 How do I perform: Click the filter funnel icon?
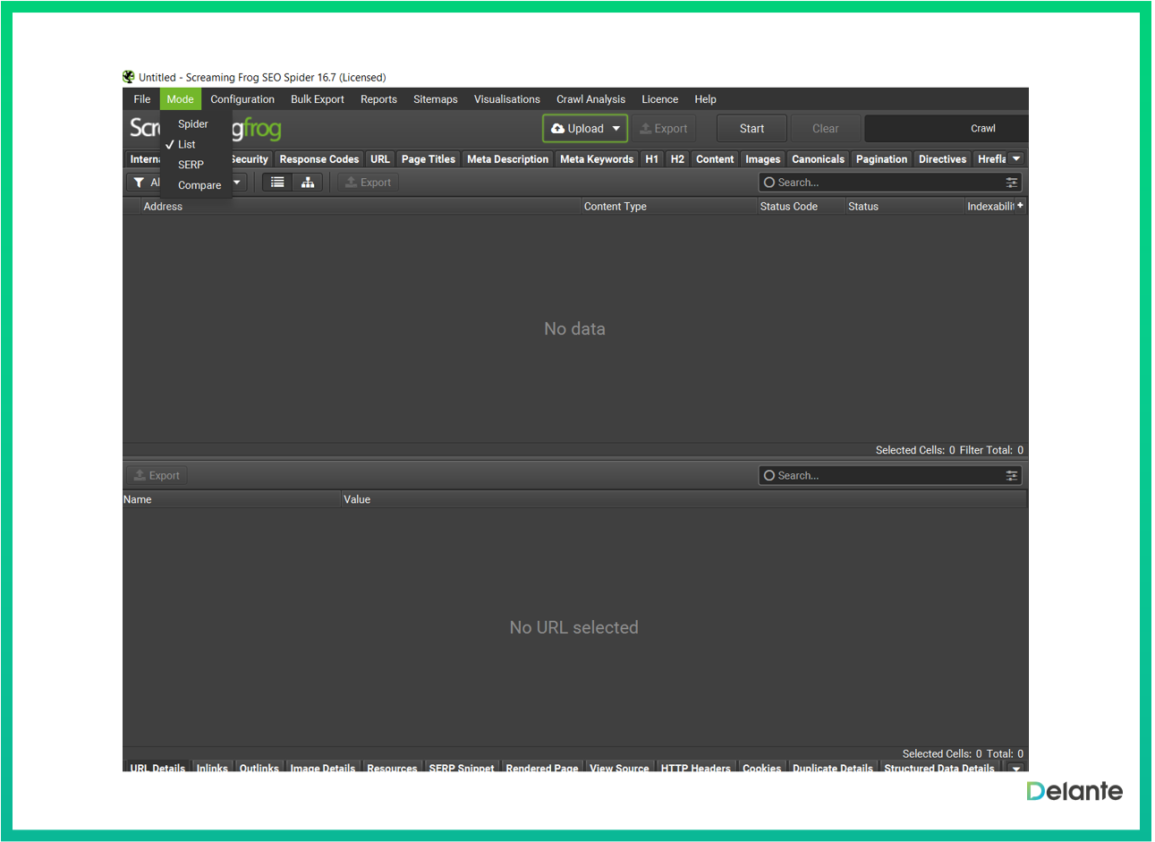pyautogui.click(x=139, y=183)
